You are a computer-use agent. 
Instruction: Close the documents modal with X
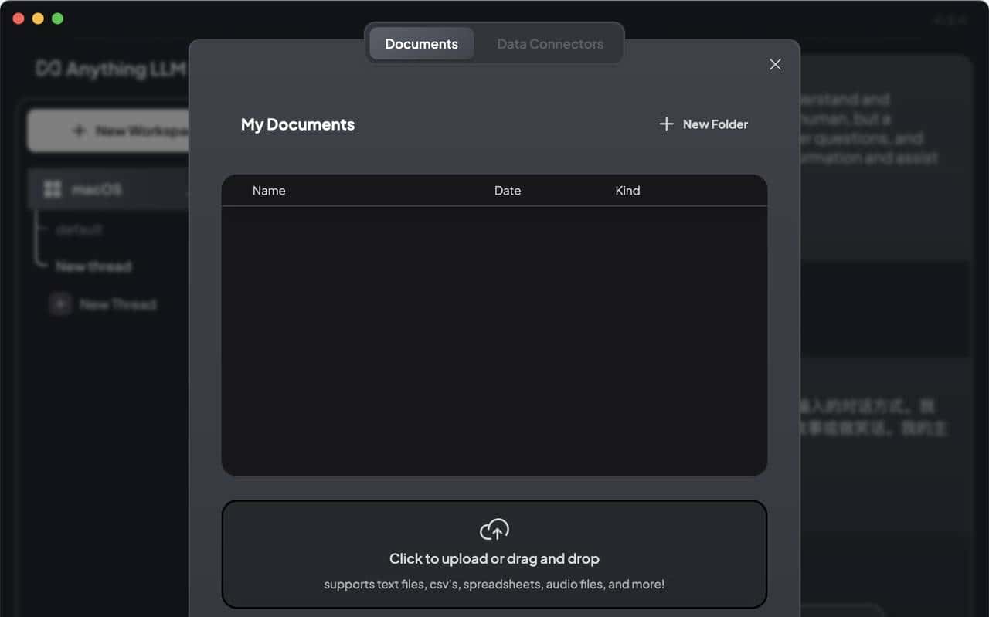[775, 65]
